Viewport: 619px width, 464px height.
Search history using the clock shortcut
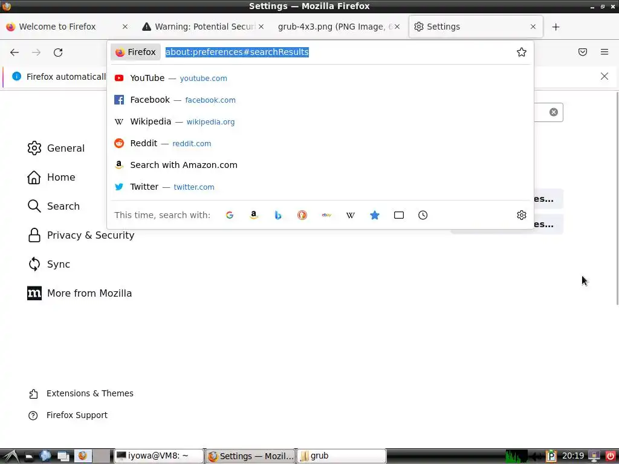point(423,215)
